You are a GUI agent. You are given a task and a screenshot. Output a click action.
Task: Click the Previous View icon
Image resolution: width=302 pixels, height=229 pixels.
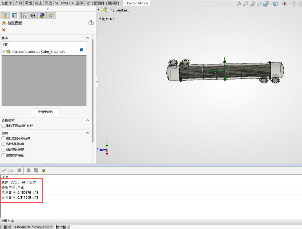pos(252,4)
